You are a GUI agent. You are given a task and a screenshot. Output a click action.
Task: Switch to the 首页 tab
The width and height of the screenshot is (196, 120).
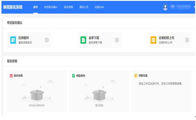click(35, 7)
